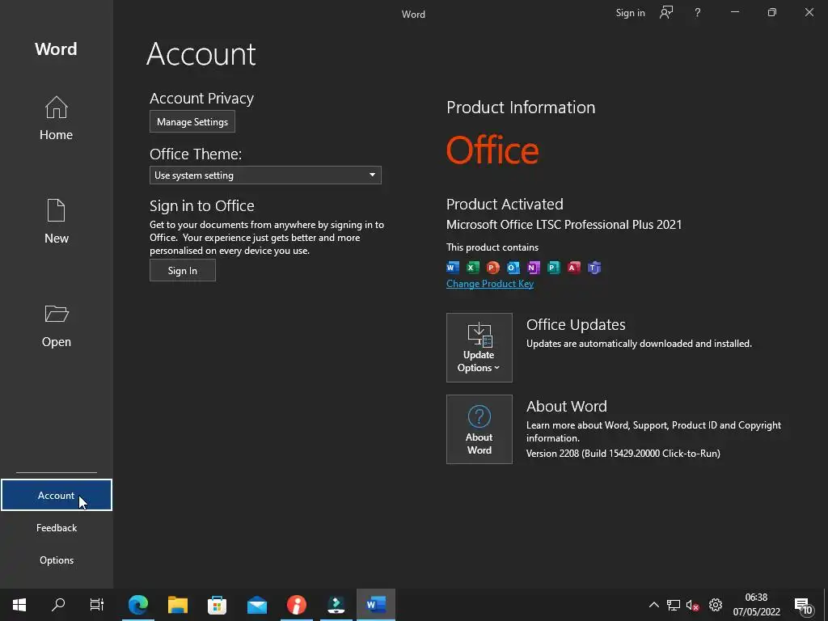Click the OneNote icon in product list
The image size is (828, 621).
click(x=534, y=267)
